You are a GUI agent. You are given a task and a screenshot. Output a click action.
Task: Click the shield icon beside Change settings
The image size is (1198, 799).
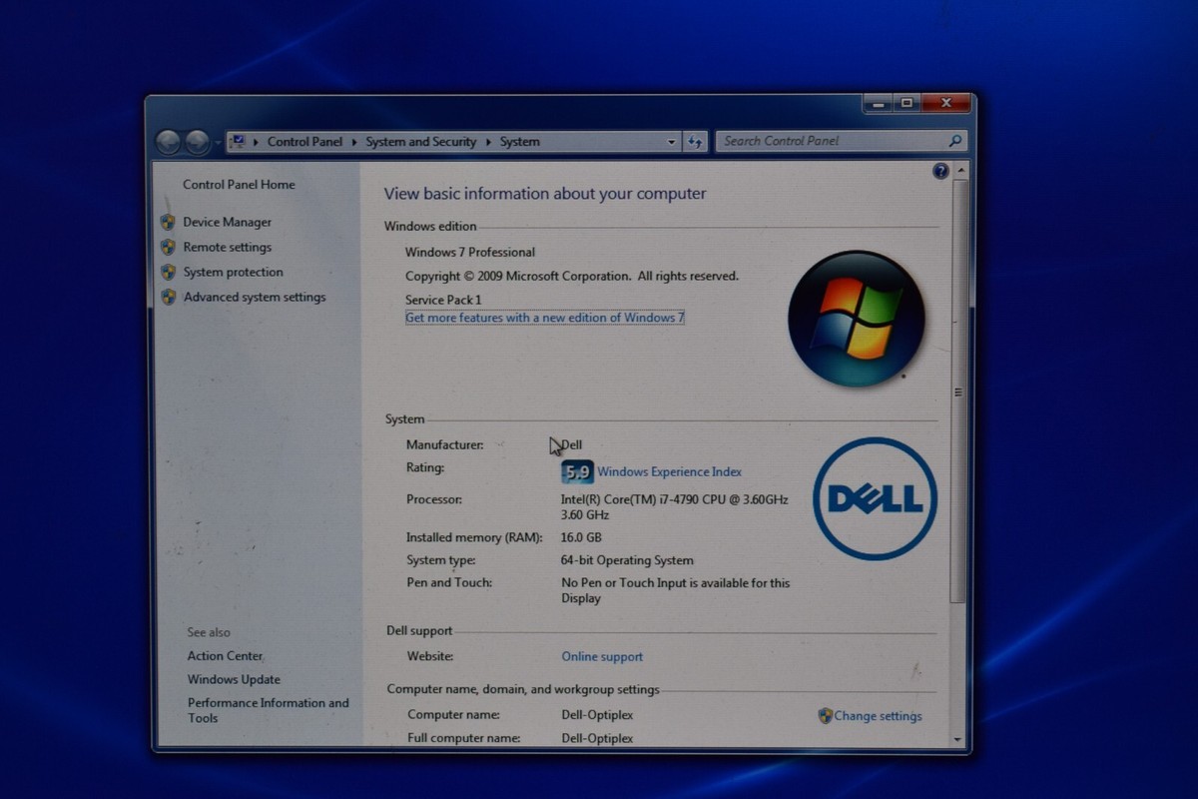pos(825,715)
